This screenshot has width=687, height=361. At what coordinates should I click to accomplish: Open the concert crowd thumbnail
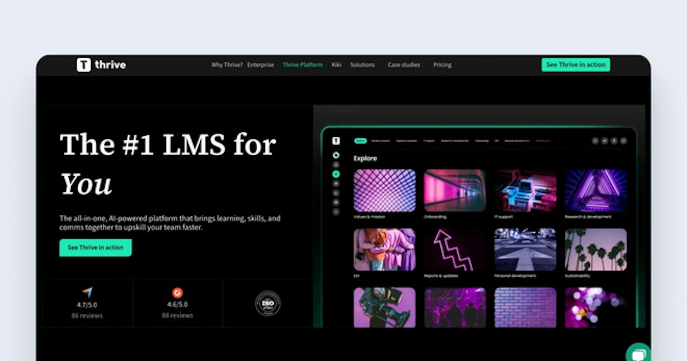[455, 308]
